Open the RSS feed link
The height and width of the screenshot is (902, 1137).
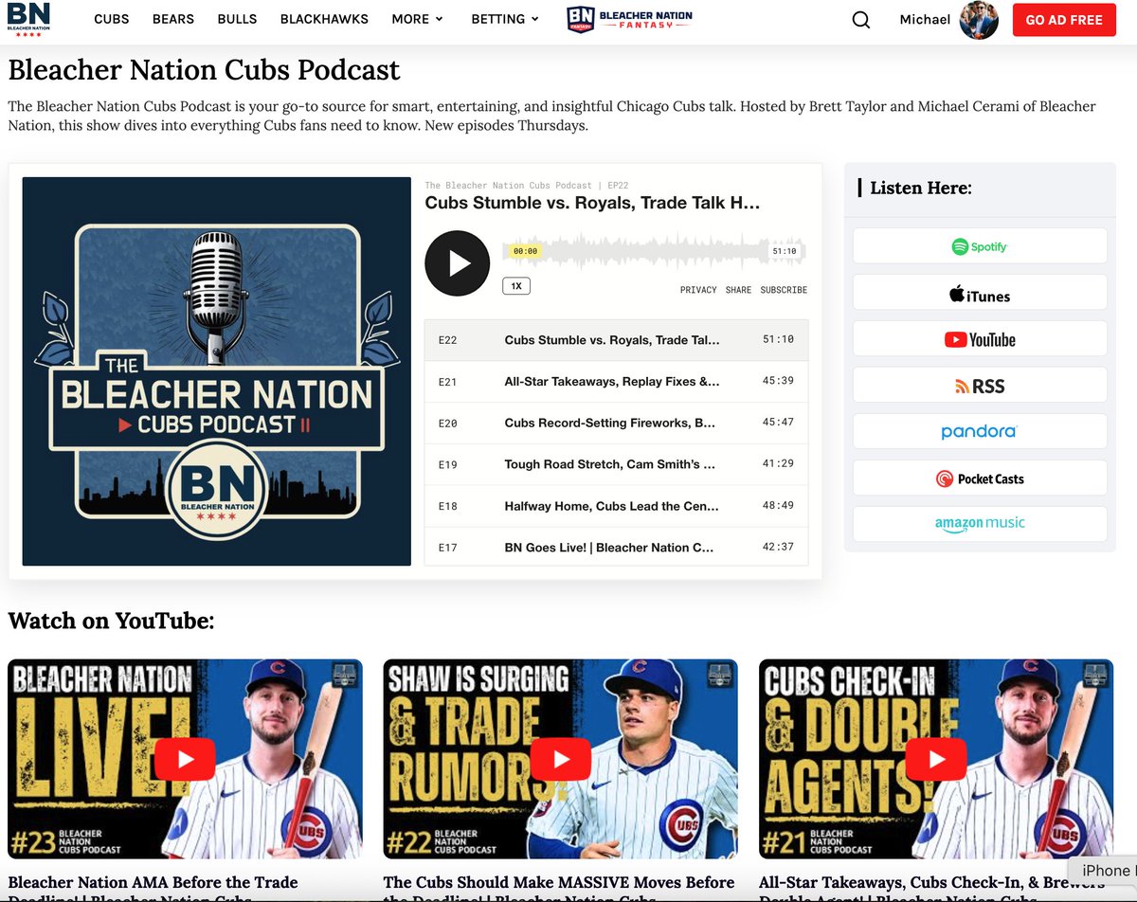pyautogui.click(x=980, y=386)
